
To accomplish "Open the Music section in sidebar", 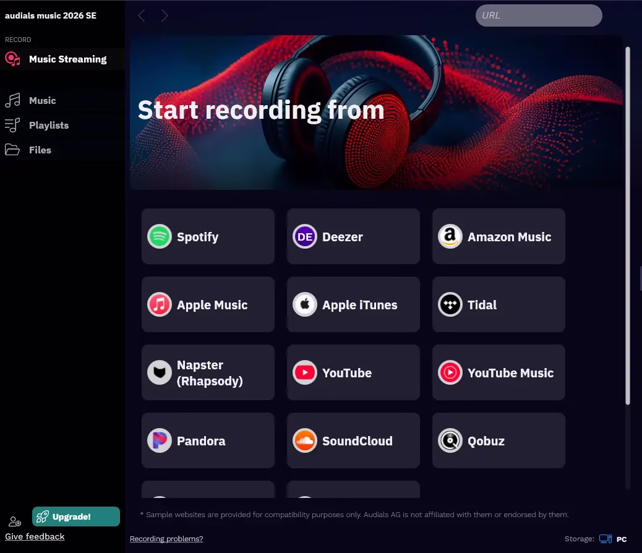I will coord(42,100).
